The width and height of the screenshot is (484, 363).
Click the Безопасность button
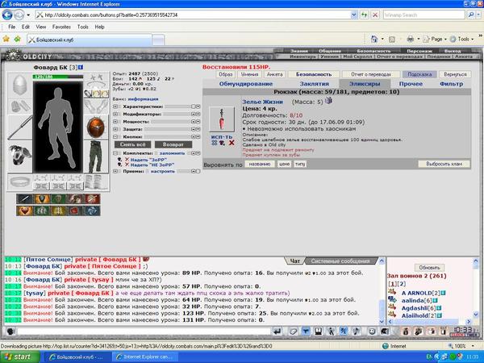pyautogui.click(x=314, y=74)
